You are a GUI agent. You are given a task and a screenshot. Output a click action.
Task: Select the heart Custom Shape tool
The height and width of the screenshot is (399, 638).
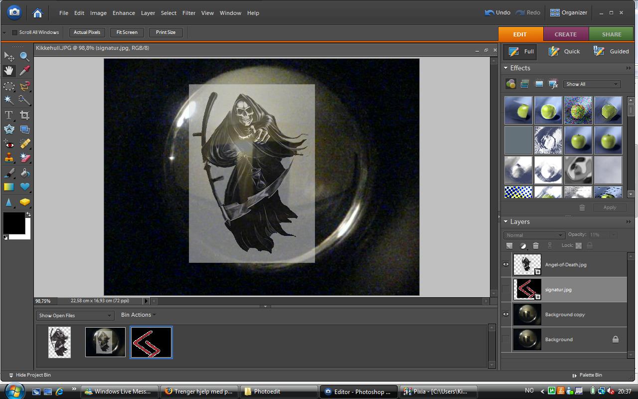(24, 187)
